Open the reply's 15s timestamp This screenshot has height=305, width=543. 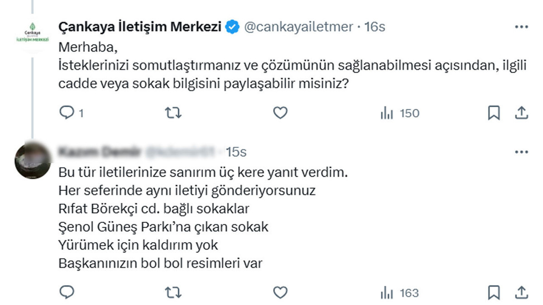pyautogui.click(x=236, y=152)
